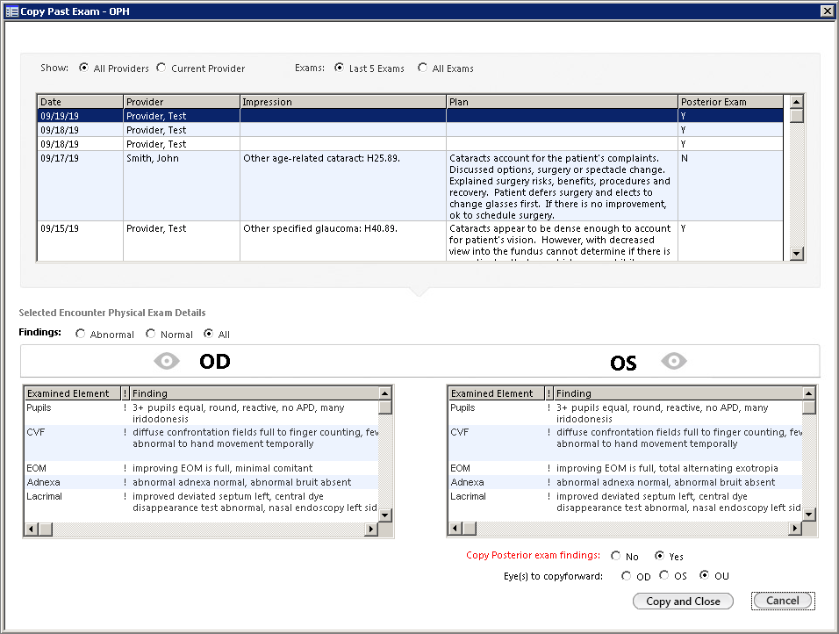Viewport: 839px width, 634px height.
Task: Close the Copy Past Exam window
Action: [827, 11]
